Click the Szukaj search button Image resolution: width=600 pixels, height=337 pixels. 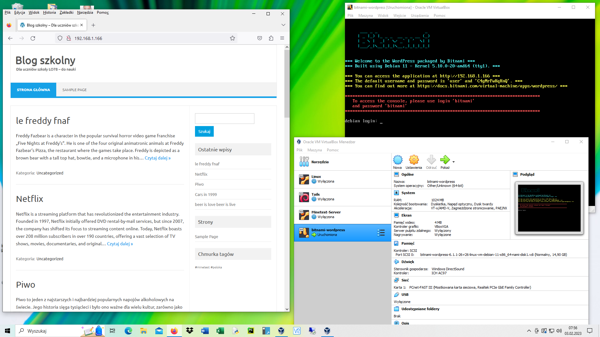pos(204,131)
